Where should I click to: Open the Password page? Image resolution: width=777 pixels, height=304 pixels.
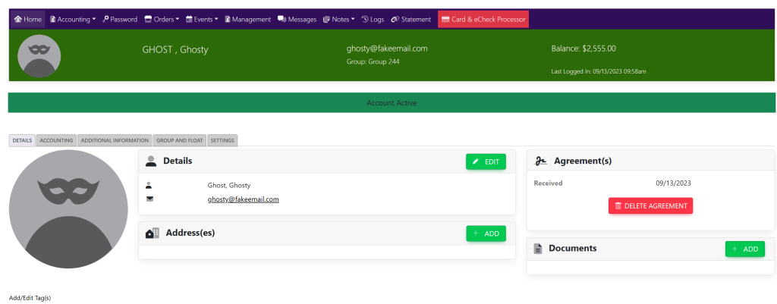(120, 19)
